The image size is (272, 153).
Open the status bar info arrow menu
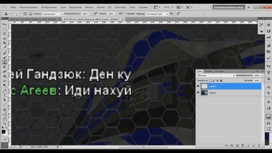(58, 147)
